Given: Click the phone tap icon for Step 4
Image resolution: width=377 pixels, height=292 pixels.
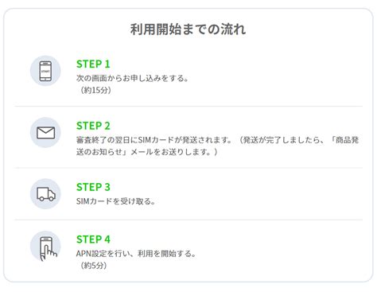Looking at the screenshot, I should pos(45,247).
